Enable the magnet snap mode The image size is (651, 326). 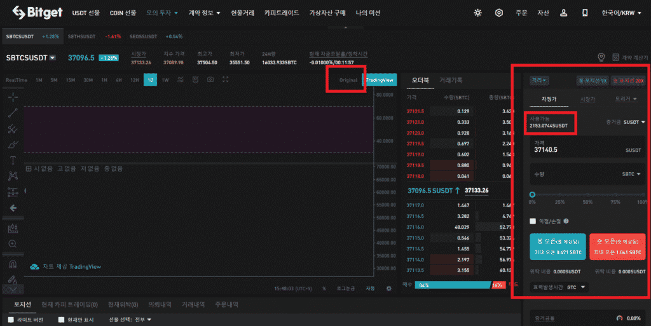click(x=13, y=264)
